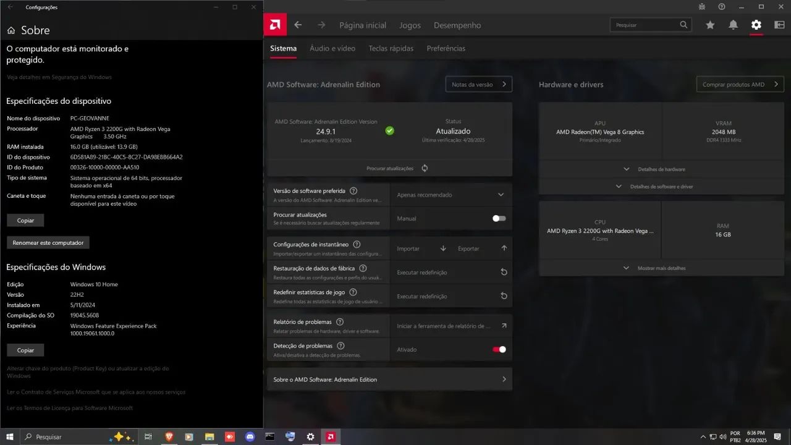The width and height of the screenshot is (791, 445).
Task: Click help icon next to Versão de software preferida
Action: click(353, 191)
